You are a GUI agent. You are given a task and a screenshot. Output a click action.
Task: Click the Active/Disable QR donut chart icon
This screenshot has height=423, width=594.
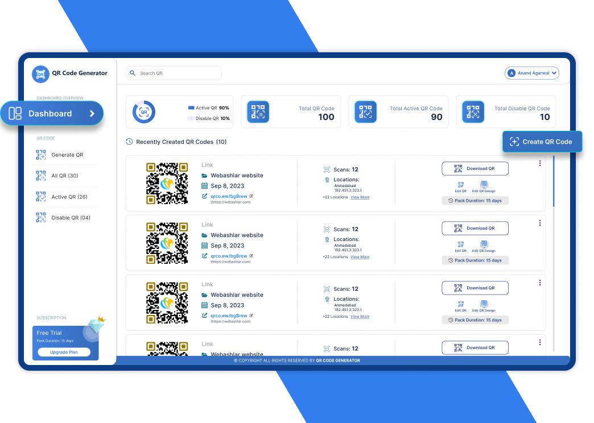[x=143, y=111]
